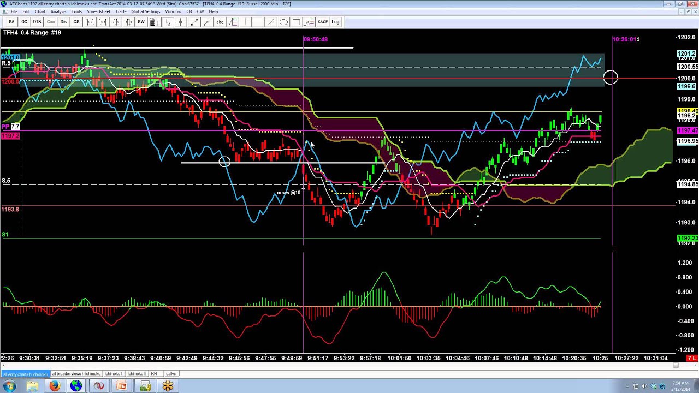Image resolution: width=699 pixels, height=393 pixels.
Task: Click the widen bars arrows icon
Action: [x=103, y=22]
